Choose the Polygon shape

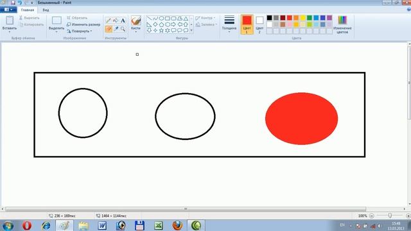(x=180, y=19)
